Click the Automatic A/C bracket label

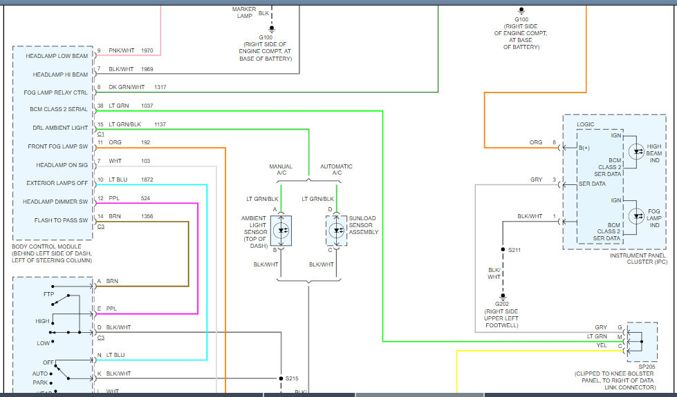336,169
